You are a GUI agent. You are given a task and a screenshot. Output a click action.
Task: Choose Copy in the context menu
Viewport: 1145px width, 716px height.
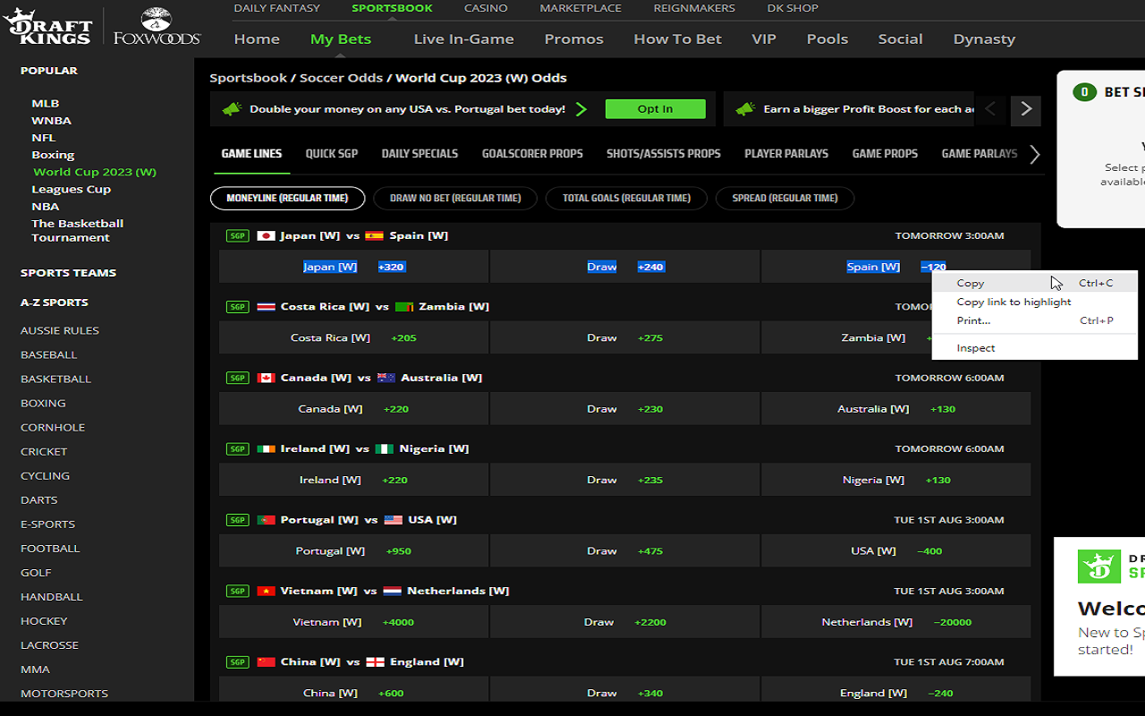1035,283
